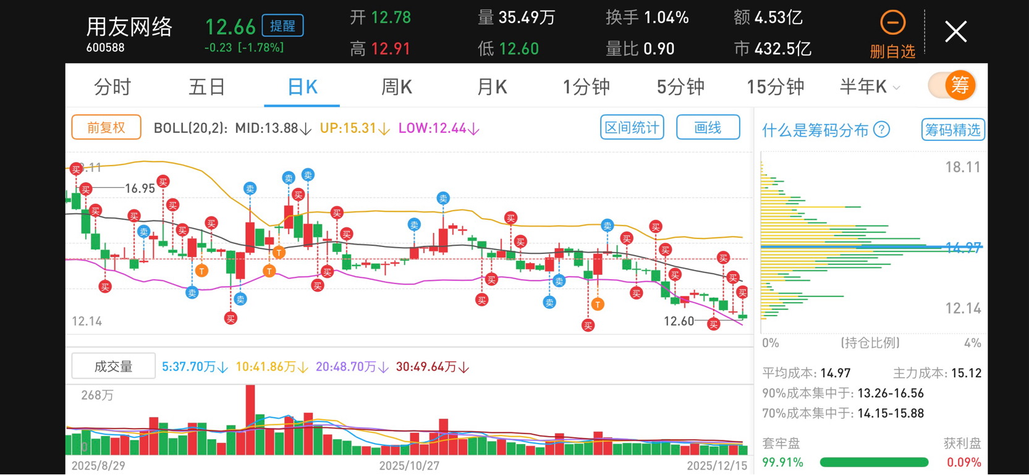The image size is (1029, 475).
Task: Click the 2025/10/27 date label
Action: coord(409,466)
